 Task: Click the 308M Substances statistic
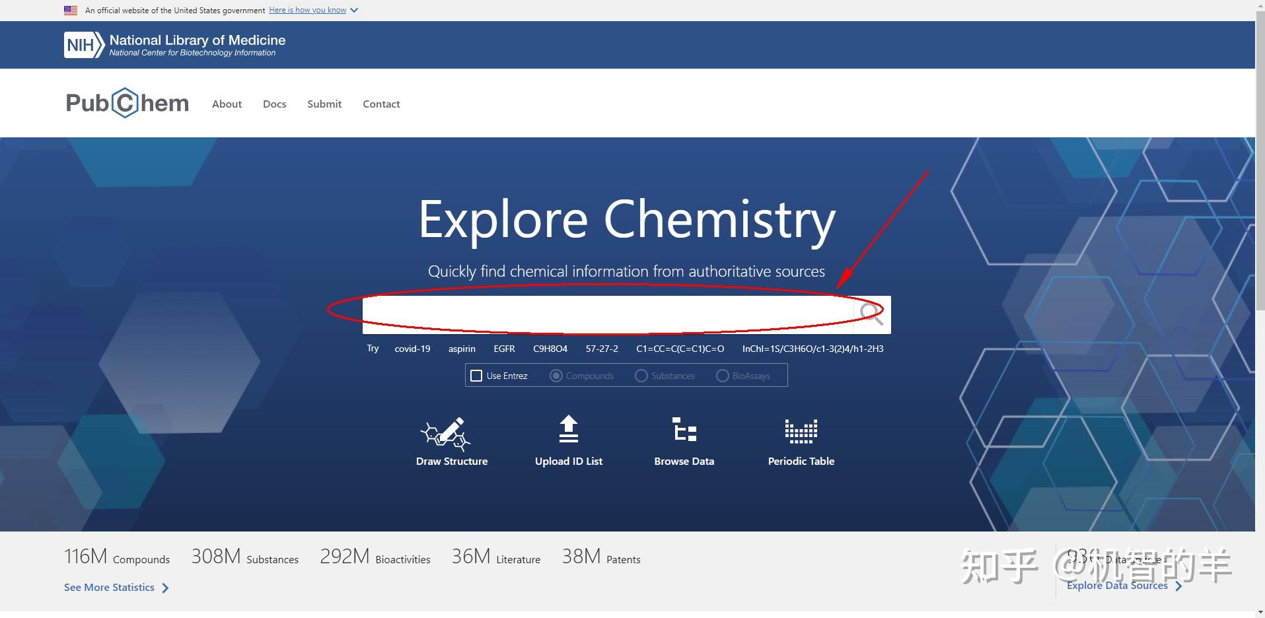pyautogui.click(x=245, y=557)
